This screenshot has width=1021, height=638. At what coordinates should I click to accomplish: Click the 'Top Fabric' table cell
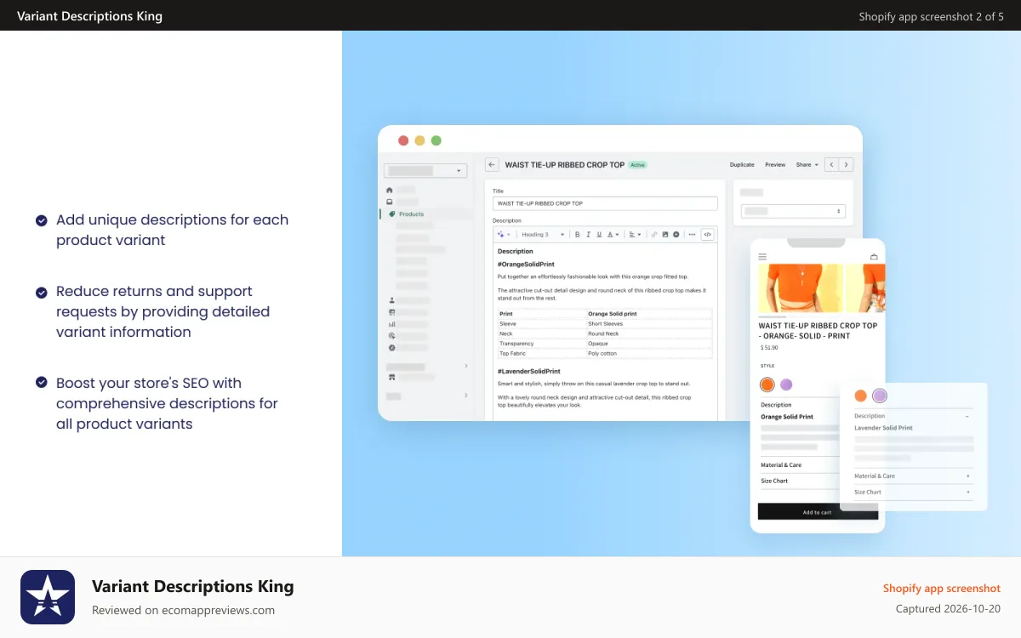(511, 353)
